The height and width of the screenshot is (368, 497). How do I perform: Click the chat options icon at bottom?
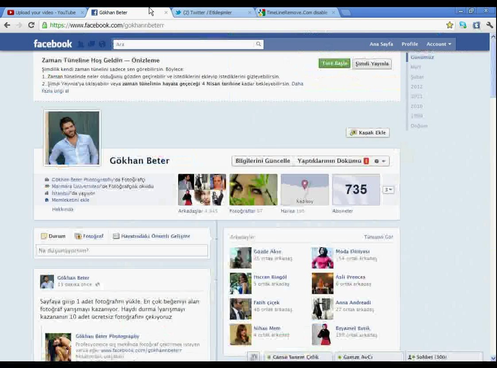pyautogui.click(x=253, y=357)
